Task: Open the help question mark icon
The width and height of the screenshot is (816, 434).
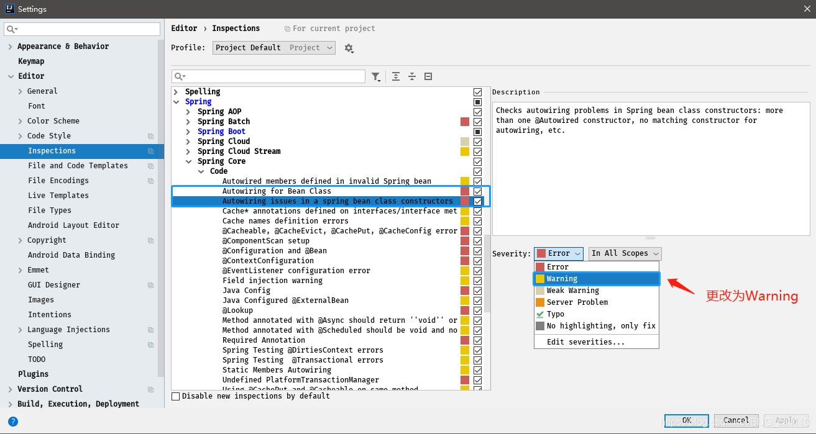Action: tap(12, 422)
